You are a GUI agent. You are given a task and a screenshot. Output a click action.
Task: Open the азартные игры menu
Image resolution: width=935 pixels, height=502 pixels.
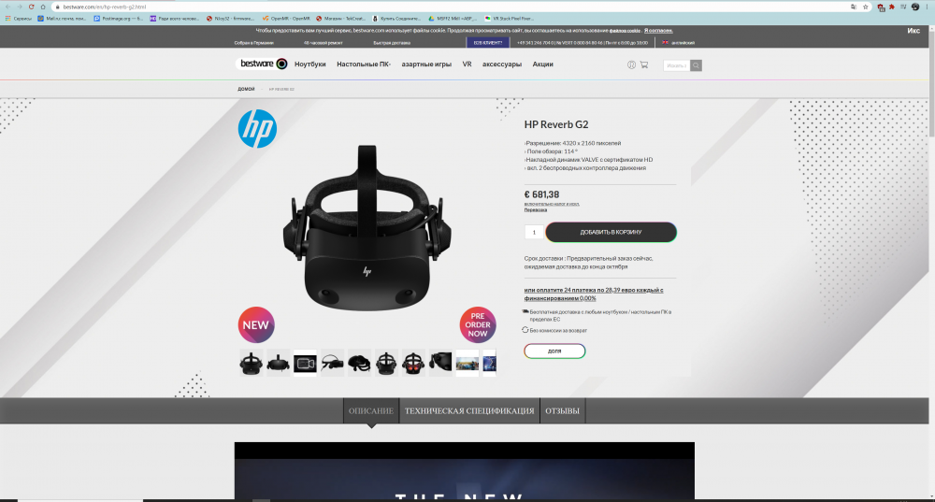pos(426,65)
